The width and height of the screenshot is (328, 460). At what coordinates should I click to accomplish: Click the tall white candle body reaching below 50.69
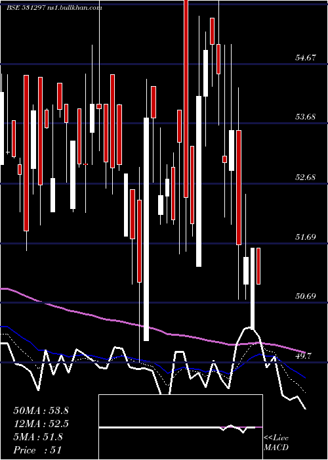pyautogui.click(x=146, y=229)
